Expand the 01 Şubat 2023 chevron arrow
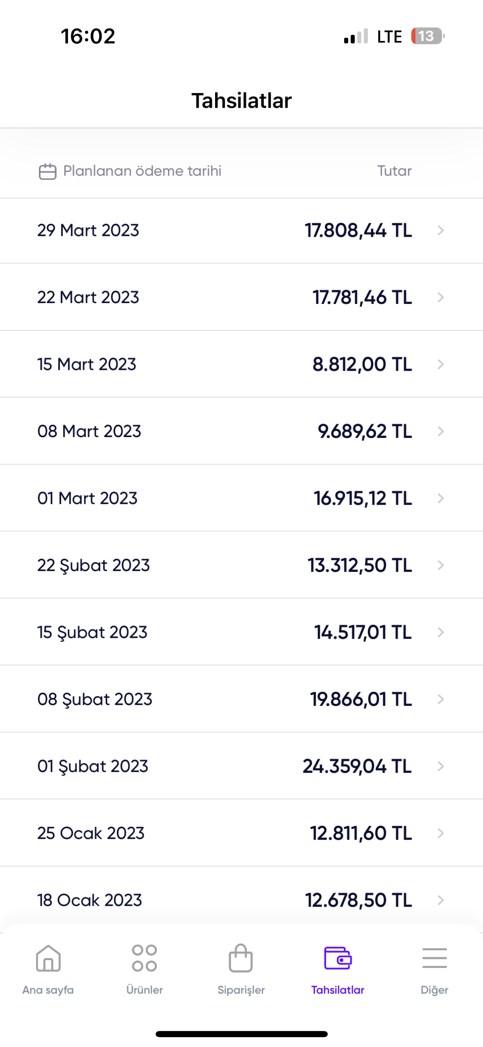This screenshot has width=483, height=1047. click(441, 766)
